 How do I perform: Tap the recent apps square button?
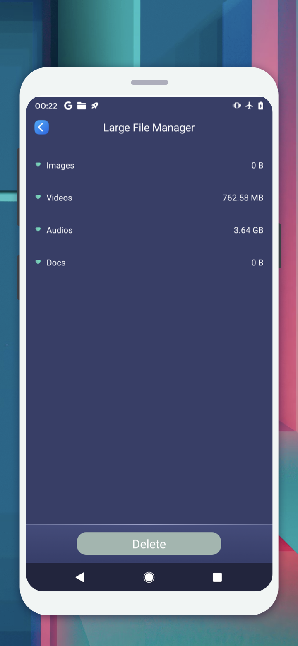pyautogui.click(x=217, y=577)
